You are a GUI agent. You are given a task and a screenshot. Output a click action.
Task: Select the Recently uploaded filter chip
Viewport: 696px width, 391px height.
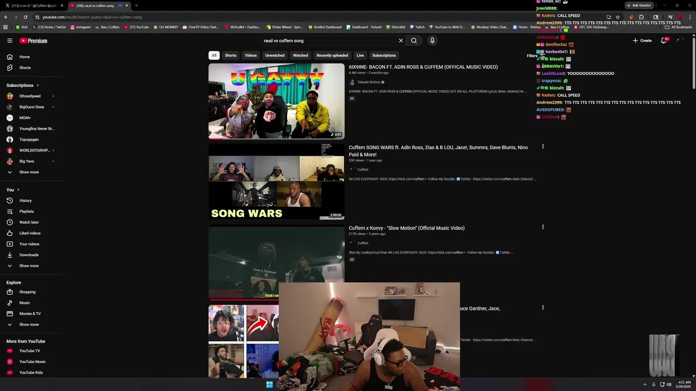(332, 55)
